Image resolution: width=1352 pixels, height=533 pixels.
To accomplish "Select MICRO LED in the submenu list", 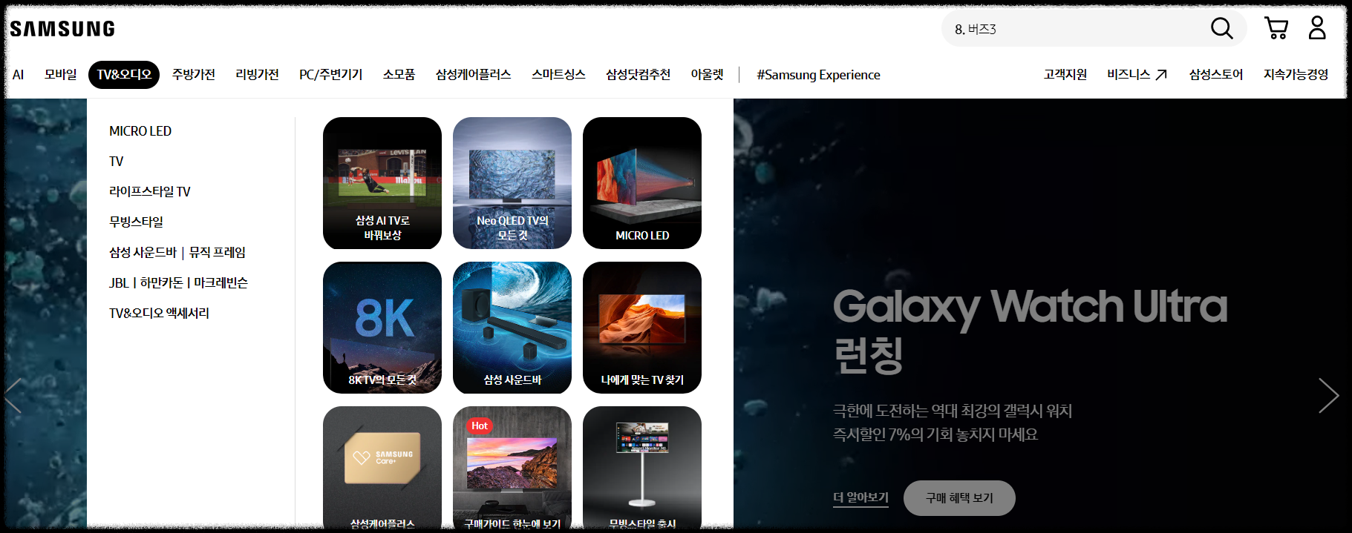I will coord(140,131).
